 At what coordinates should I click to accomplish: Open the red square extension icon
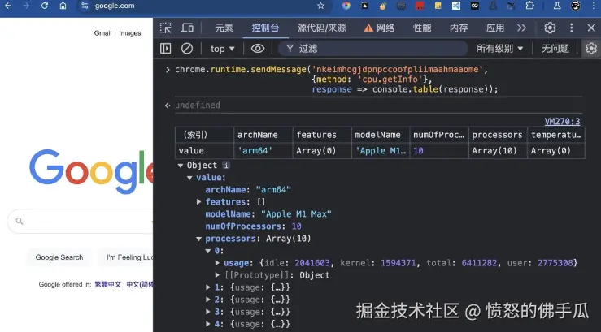(420, 6)
